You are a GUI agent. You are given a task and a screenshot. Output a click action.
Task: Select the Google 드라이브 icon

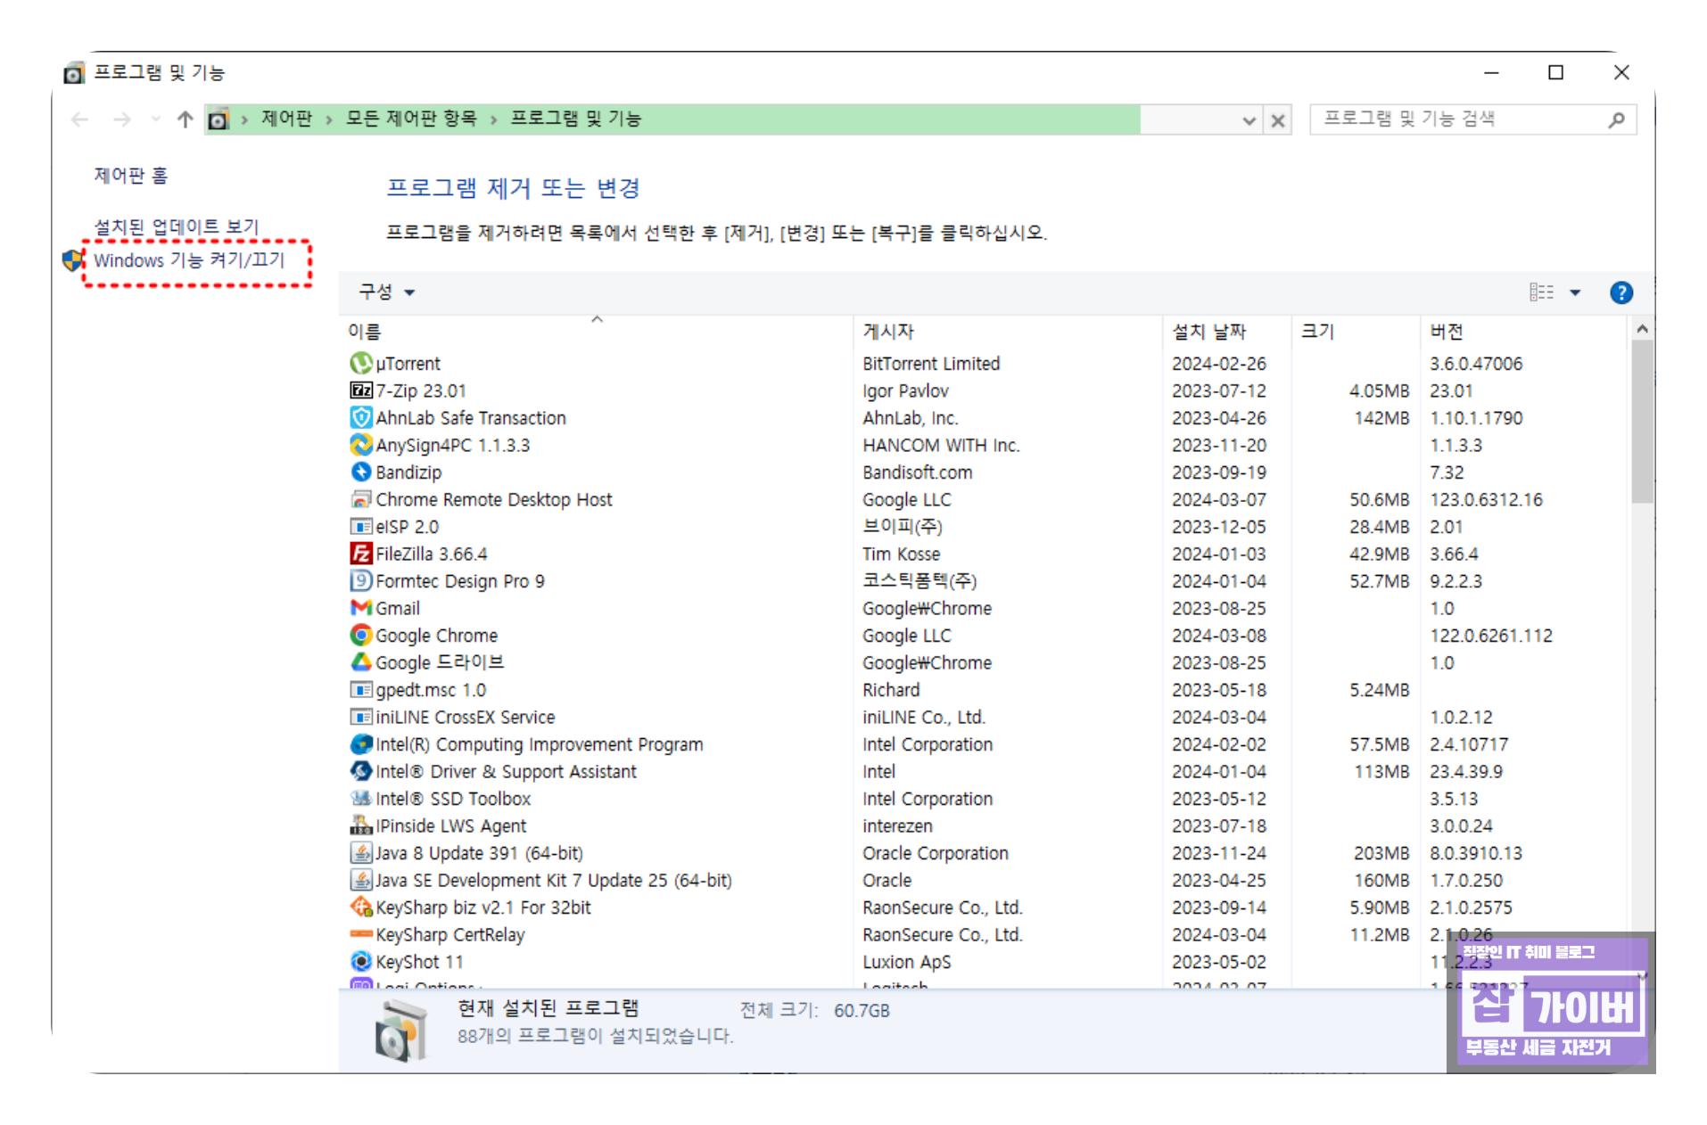(360, 662)
